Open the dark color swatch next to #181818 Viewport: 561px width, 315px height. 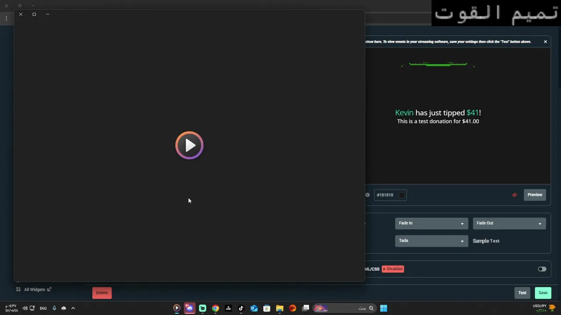tap(401, 195)
